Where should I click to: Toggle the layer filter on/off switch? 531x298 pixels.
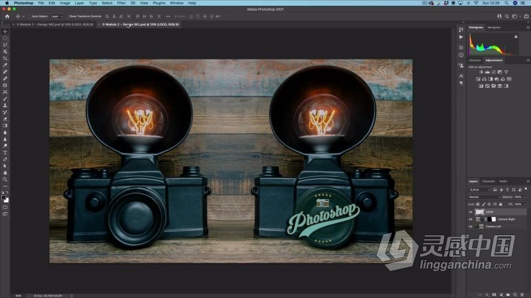point(526,189)
